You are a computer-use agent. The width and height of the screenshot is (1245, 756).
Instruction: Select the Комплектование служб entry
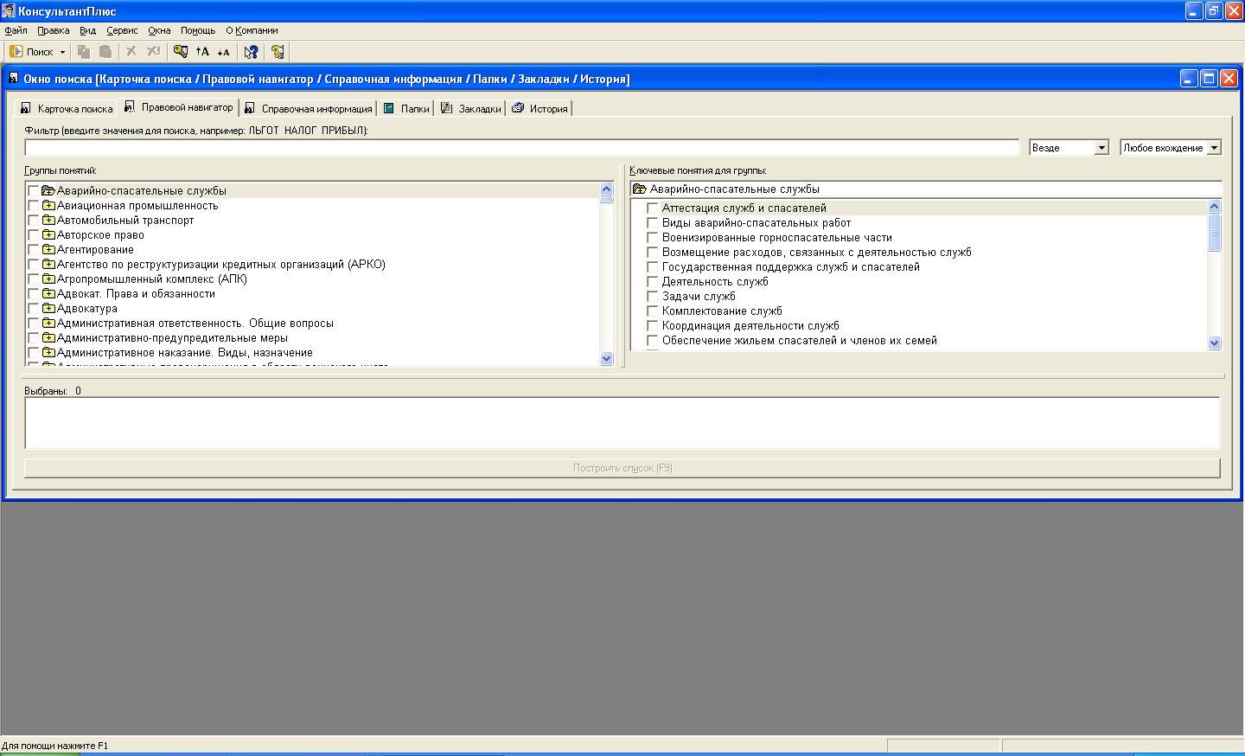(722, 311)
